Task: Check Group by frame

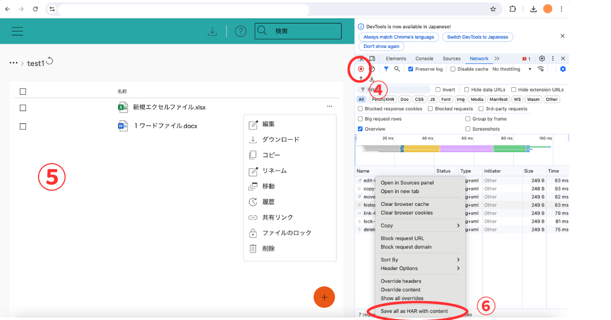Action: (x=468, y=119)
